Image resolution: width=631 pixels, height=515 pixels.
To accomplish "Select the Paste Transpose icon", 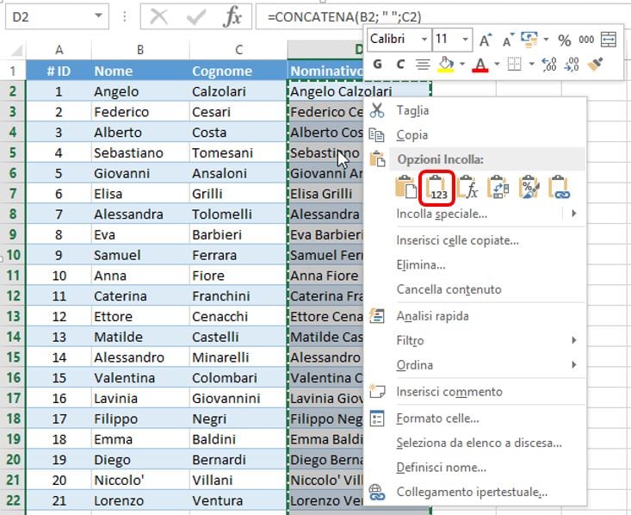I will (x=498, y=188).
